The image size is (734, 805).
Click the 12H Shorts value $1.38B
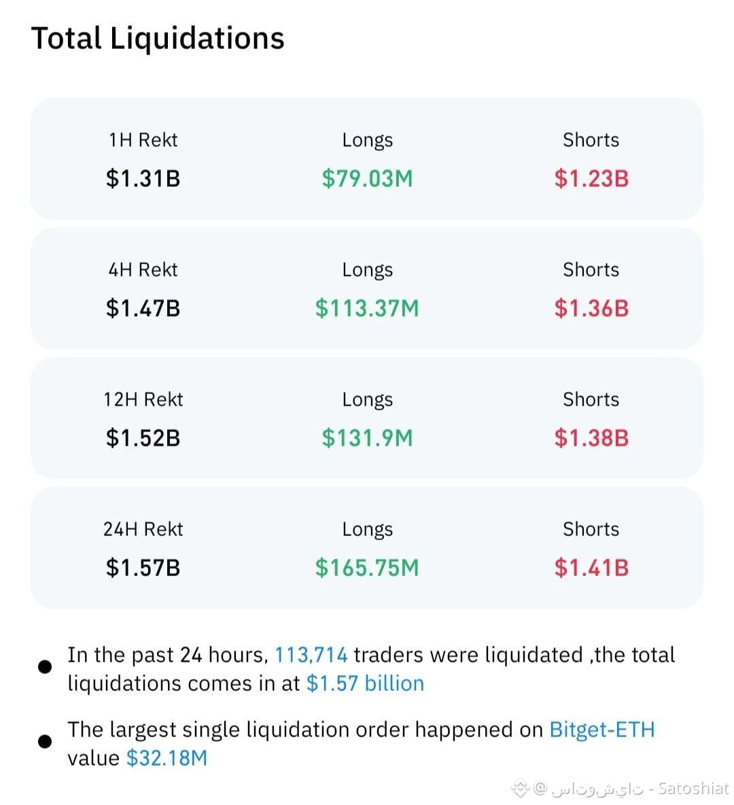pyautogui.click(x=591, y=438)
